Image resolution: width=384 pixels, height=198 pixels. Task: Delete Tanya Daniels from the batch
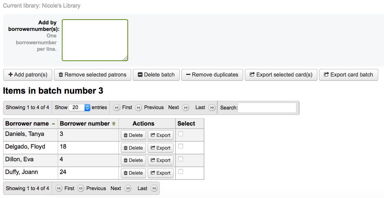(133, 135)
